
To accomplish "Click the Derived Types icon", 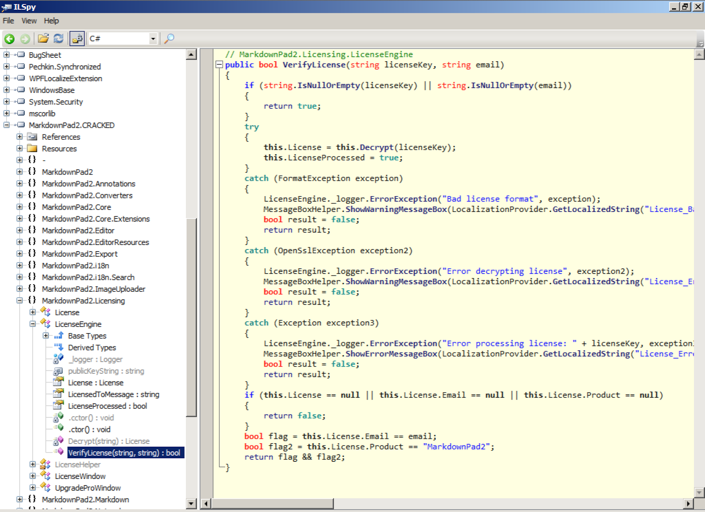I will tap(59, 347).
